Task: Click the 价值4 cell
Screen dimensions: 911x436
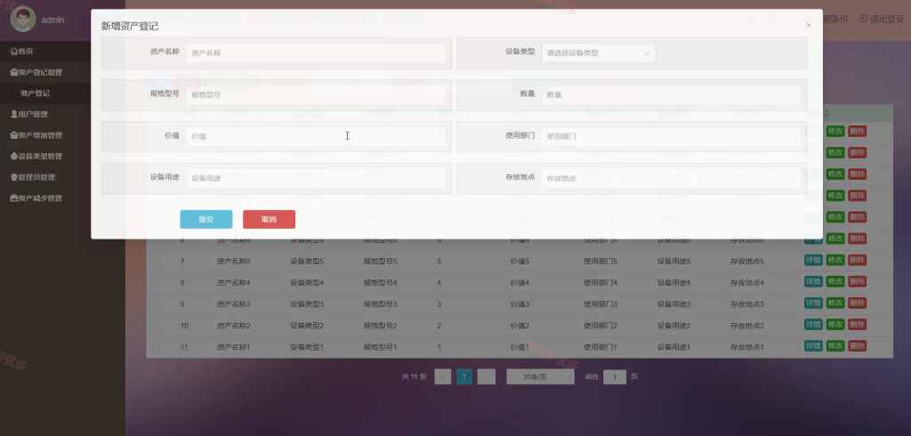Action: 520,283
